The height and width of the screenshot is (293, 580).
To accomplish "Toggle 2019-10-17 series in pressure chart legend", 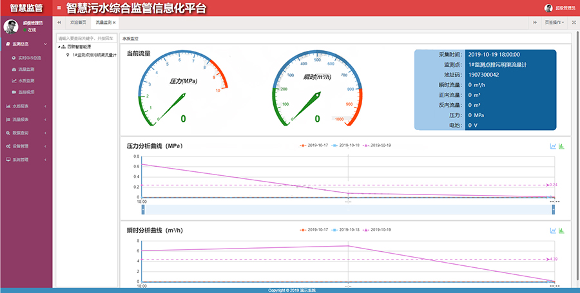I will pos(314,146).
